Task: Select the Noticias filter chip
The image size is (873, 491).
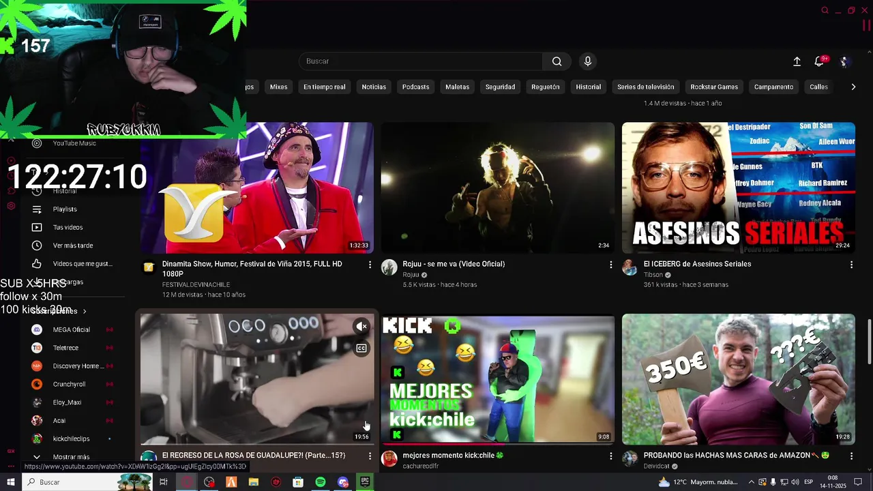Action: (x=374, y=87)
